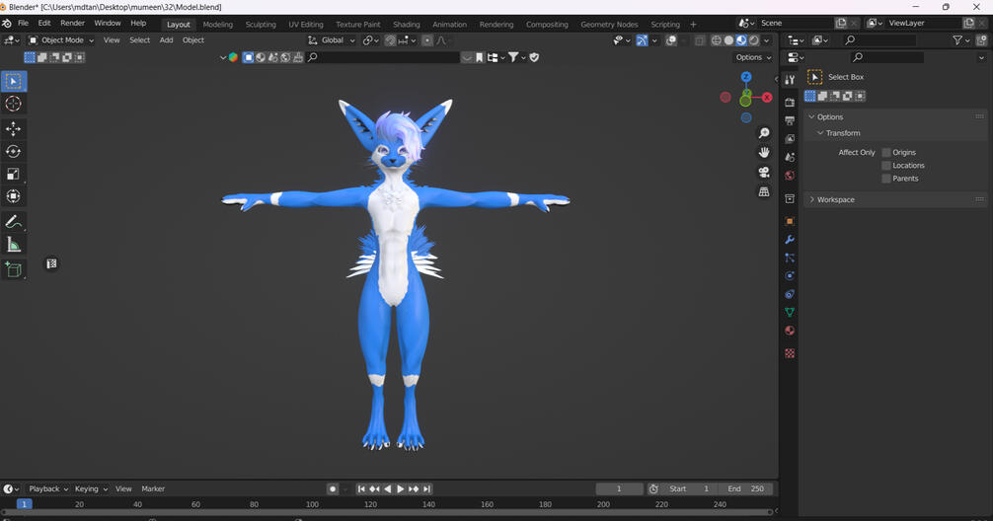
Task: Jump to the timeline start frame button
Action: pos(361,488)
